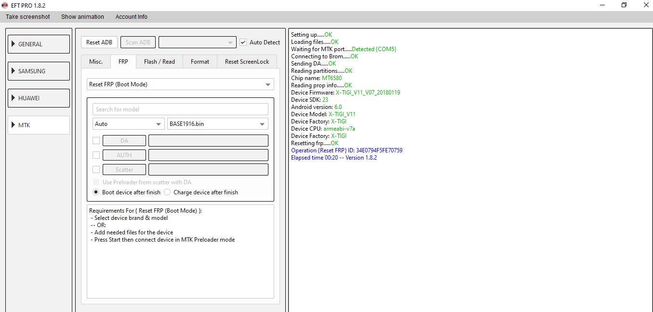Switch to the Flash / Read tab

point(160,62)
